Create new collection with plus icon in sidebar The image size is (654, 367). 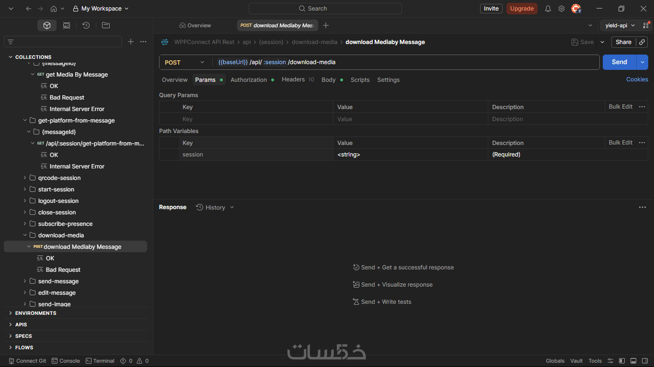(131, 42)
